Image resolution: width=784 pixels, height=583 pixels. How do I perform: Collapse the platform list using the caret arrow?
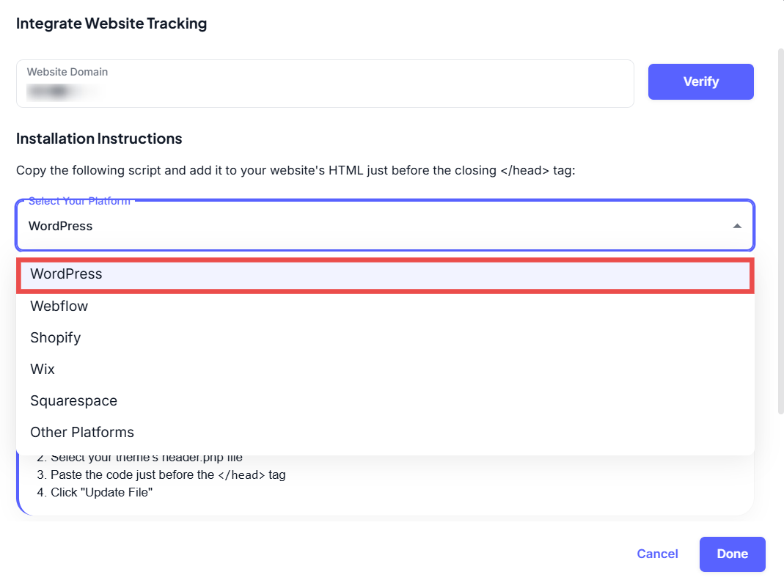click(x=737, y=226)
